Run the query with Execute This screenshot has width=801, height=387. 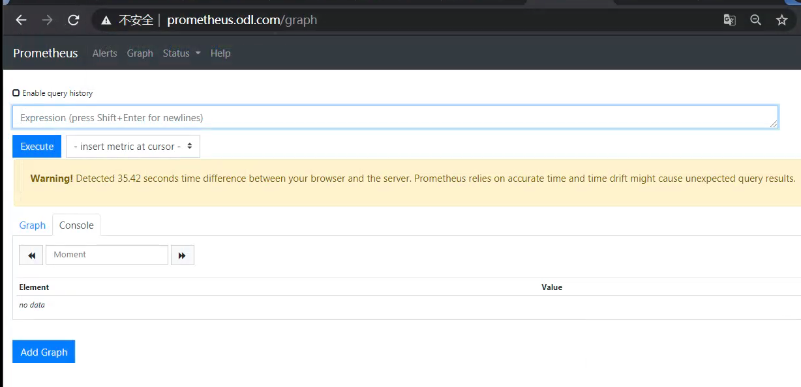(37, 147)
